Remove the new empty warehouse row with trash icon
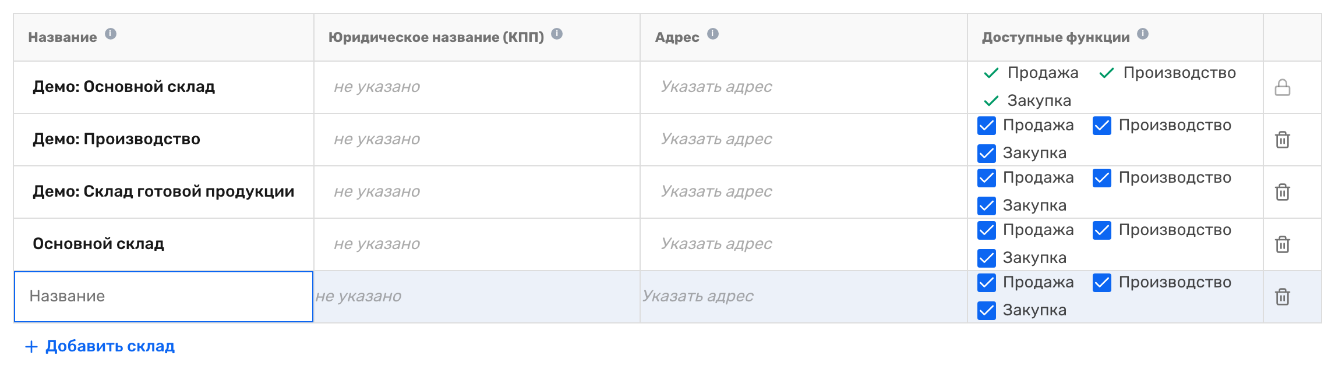This screenshot has width=1335, height=384. 1283,297
